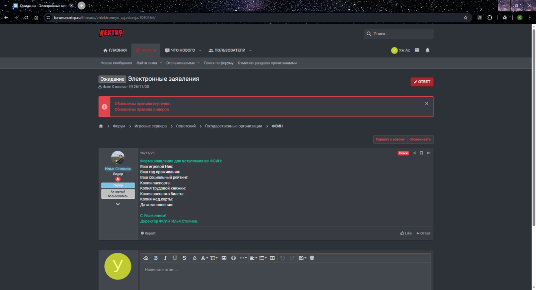The image size is (536, 290).
Task: Insert a table into the reply
Action: [272, 258]
